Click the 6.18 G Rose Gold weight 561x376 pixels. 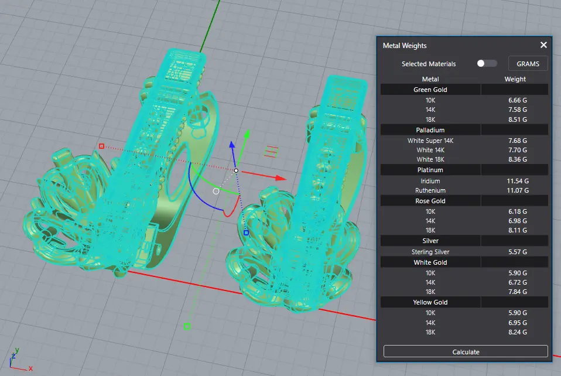click(x=517, y=211)
